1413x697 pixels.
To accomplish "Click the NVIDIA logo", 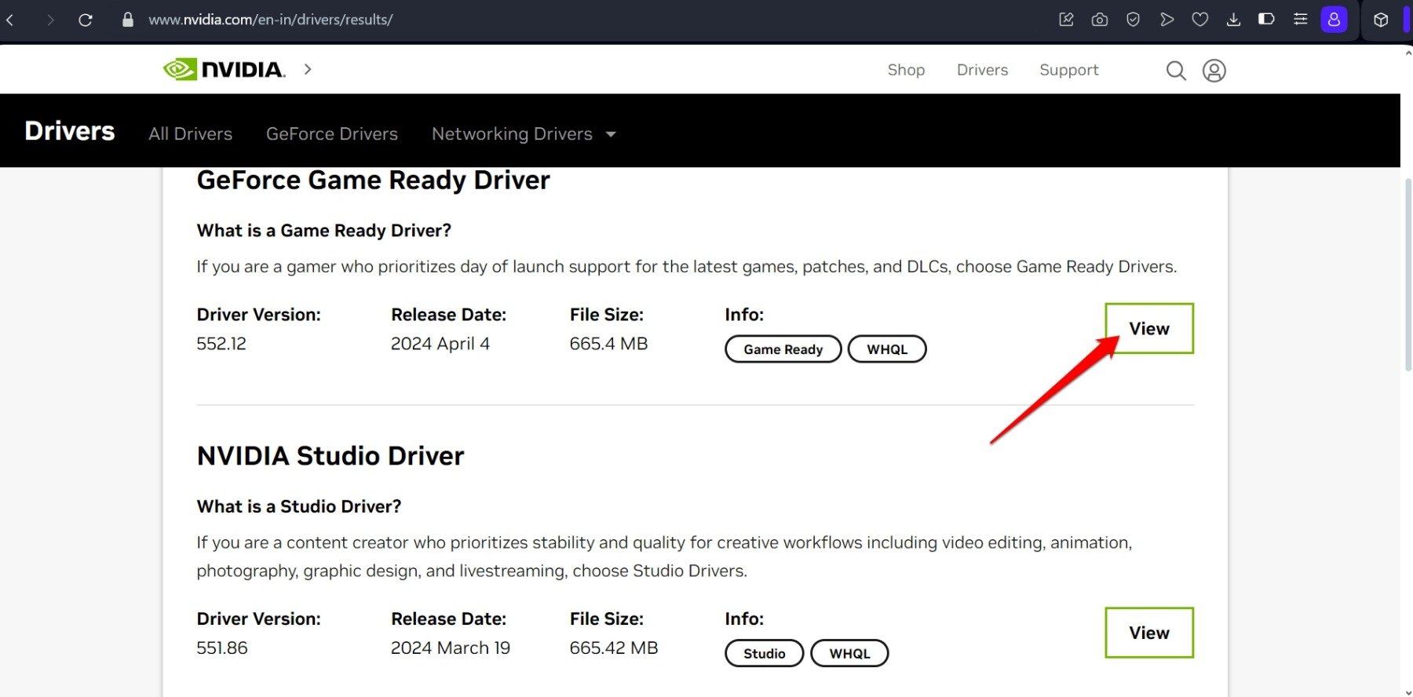I will [224, 70].
